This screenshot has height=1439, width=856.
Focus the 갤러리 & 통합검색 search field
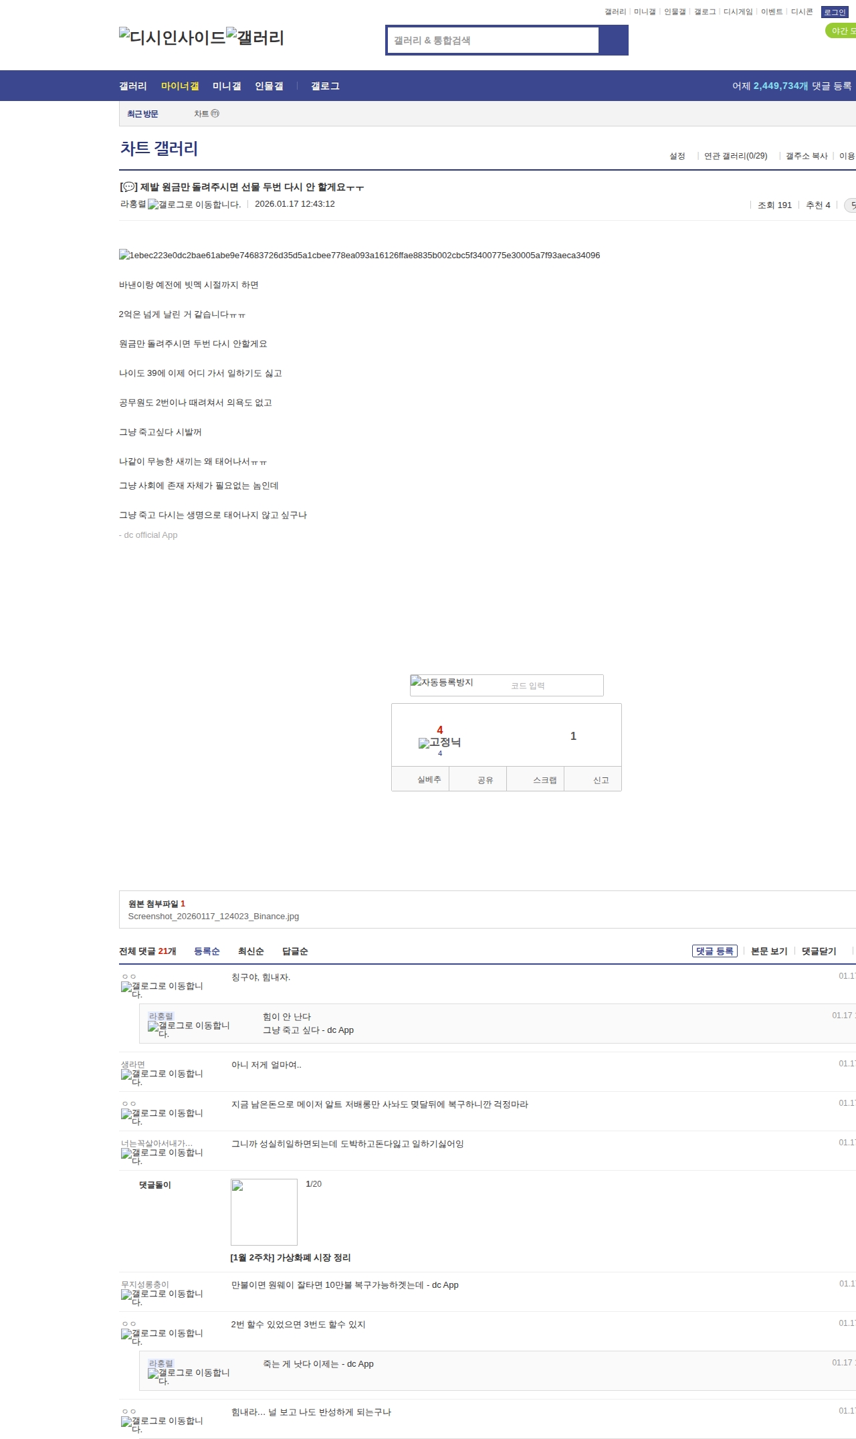pyautogui.click(x=494, y=40)
